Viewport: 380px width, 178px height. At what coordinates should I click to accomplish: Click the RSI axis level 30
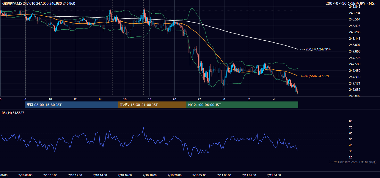click(x=351, y=151)
